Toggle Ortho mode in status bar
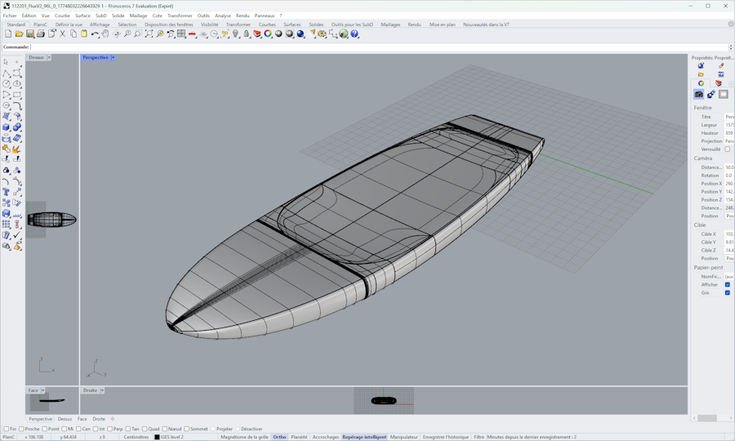The image size is (735, 441). 279,437
